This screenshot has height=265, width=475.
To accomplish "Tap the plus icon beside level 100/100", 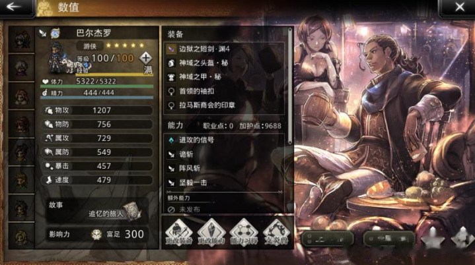I will click(x=146, y=58).
